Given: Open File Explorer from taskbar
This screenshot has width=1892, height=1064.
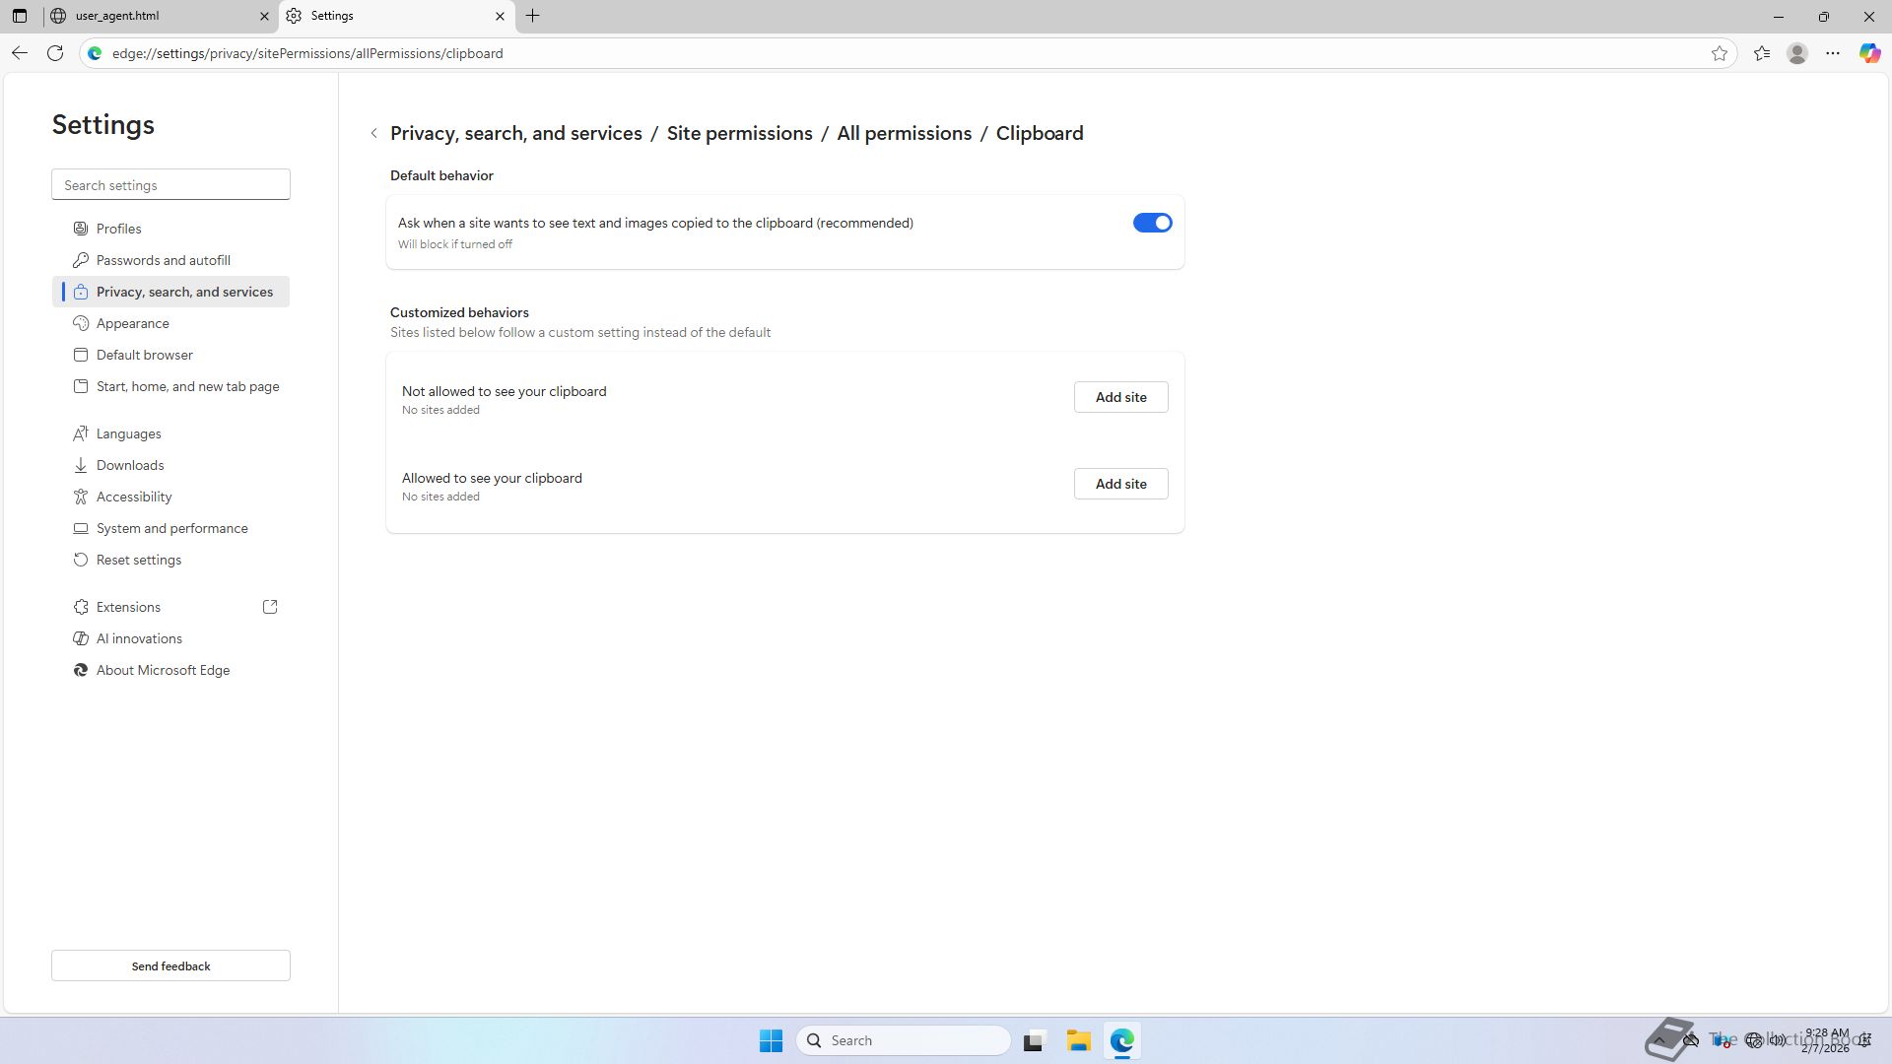Looking at the screenshot, I should pos(1078,1040).
